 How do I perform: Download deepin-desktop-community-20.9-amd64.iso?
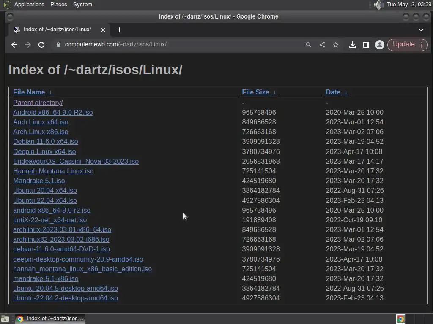pos(78,259)
